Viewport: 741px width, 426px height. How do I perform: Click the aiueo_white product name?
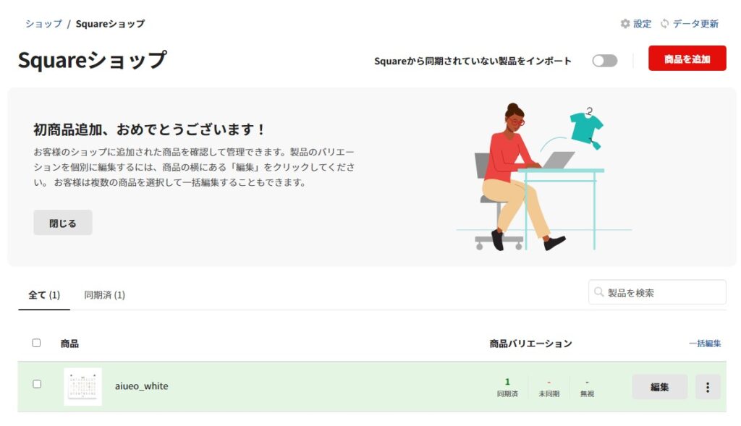(141, 385)
